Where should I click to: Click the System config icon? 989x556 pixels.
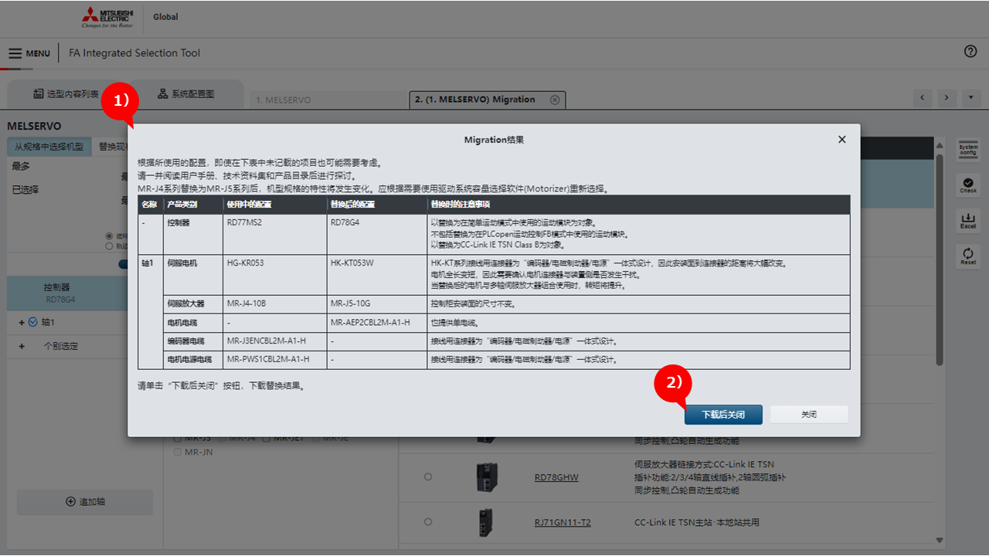[x=968, y=150]
